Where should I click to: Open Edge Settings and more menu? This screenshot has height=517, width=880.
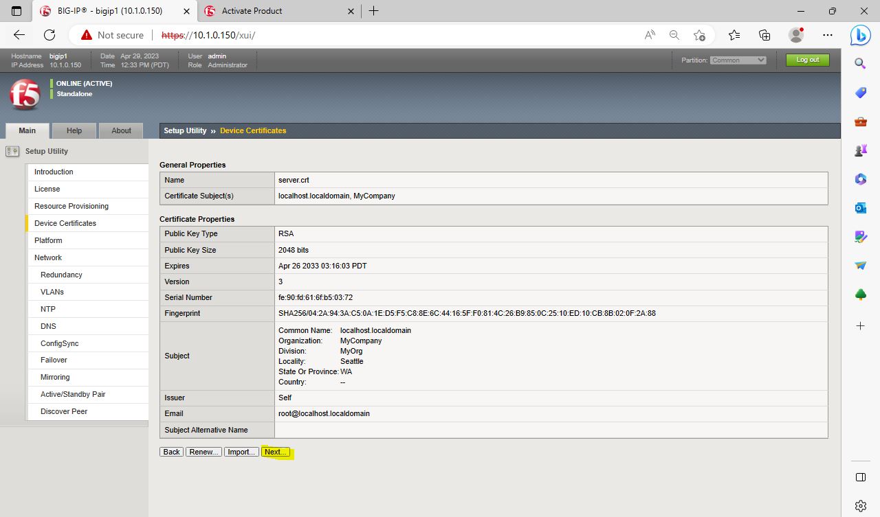(x=828, y=35)
